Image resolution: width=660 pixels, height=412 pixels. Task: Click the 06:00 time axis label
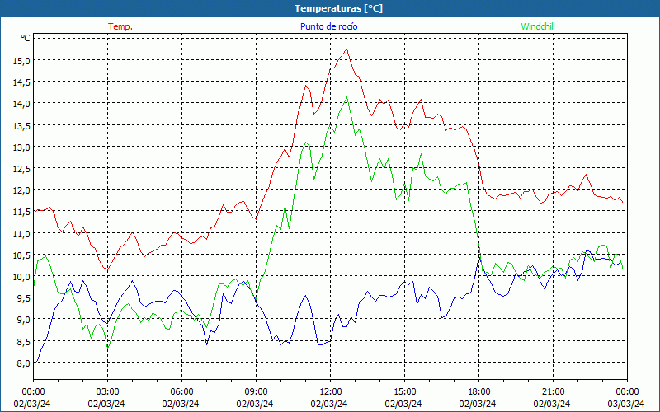181,392
